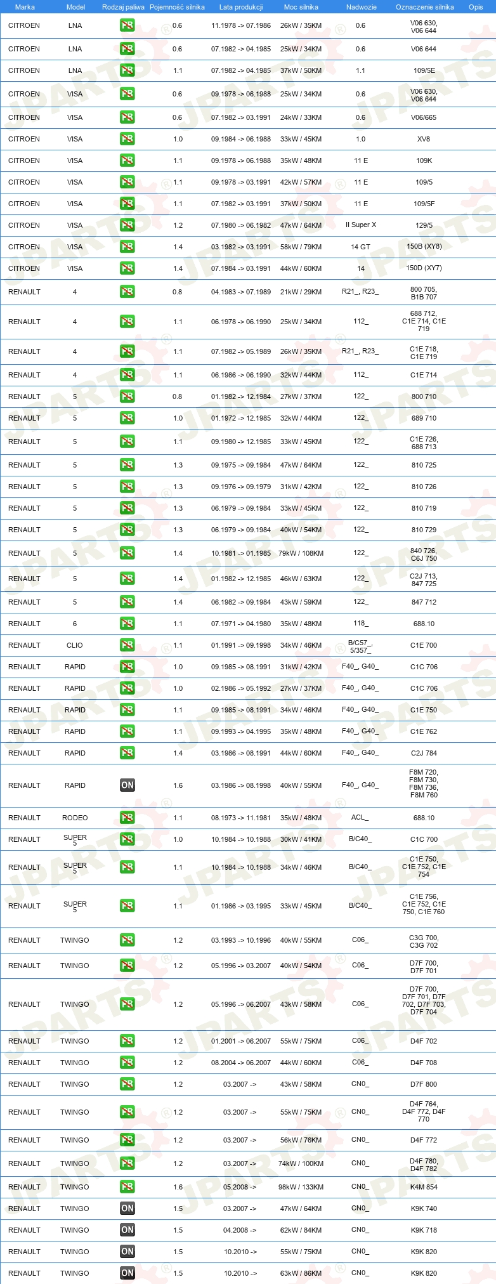Click the Nadwozie column header
496x1284 pixels.
362,7
